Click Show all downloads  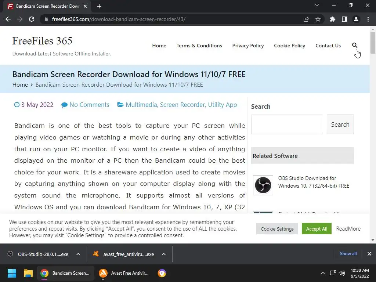coord(348,254)
